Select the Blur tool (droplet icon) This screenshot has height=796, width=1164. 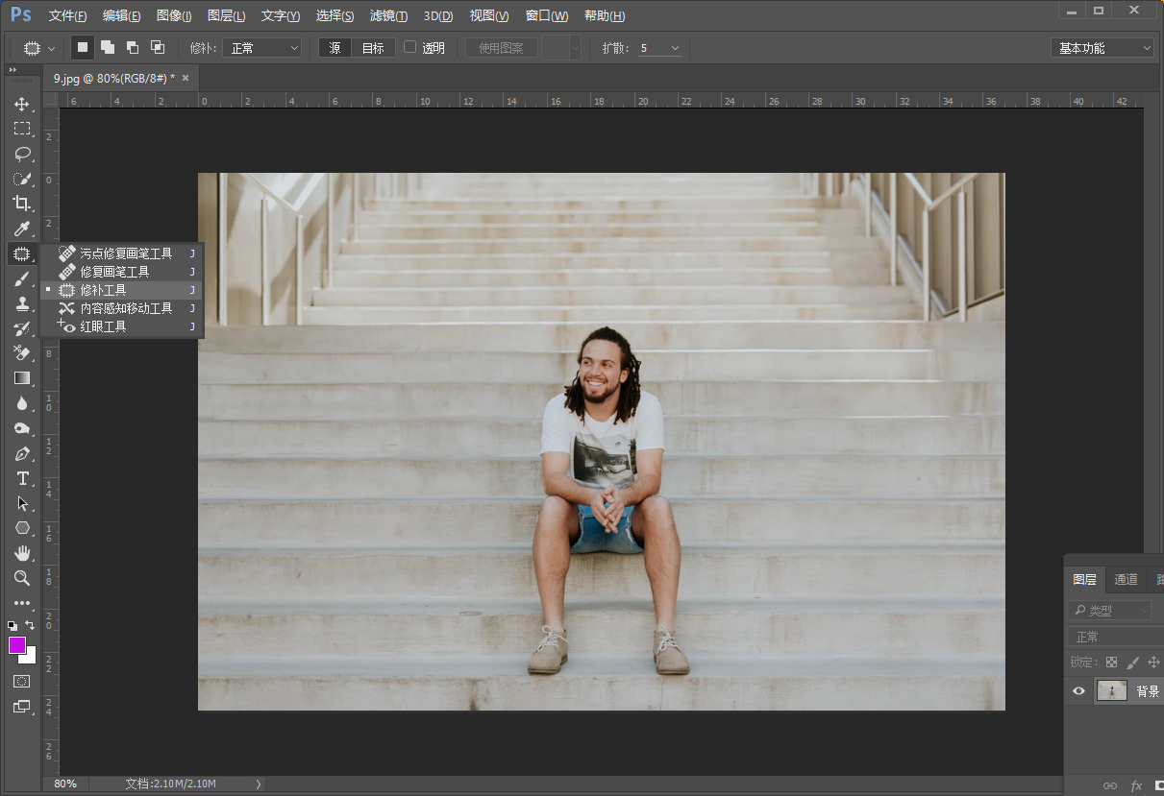tap(21, 403)
